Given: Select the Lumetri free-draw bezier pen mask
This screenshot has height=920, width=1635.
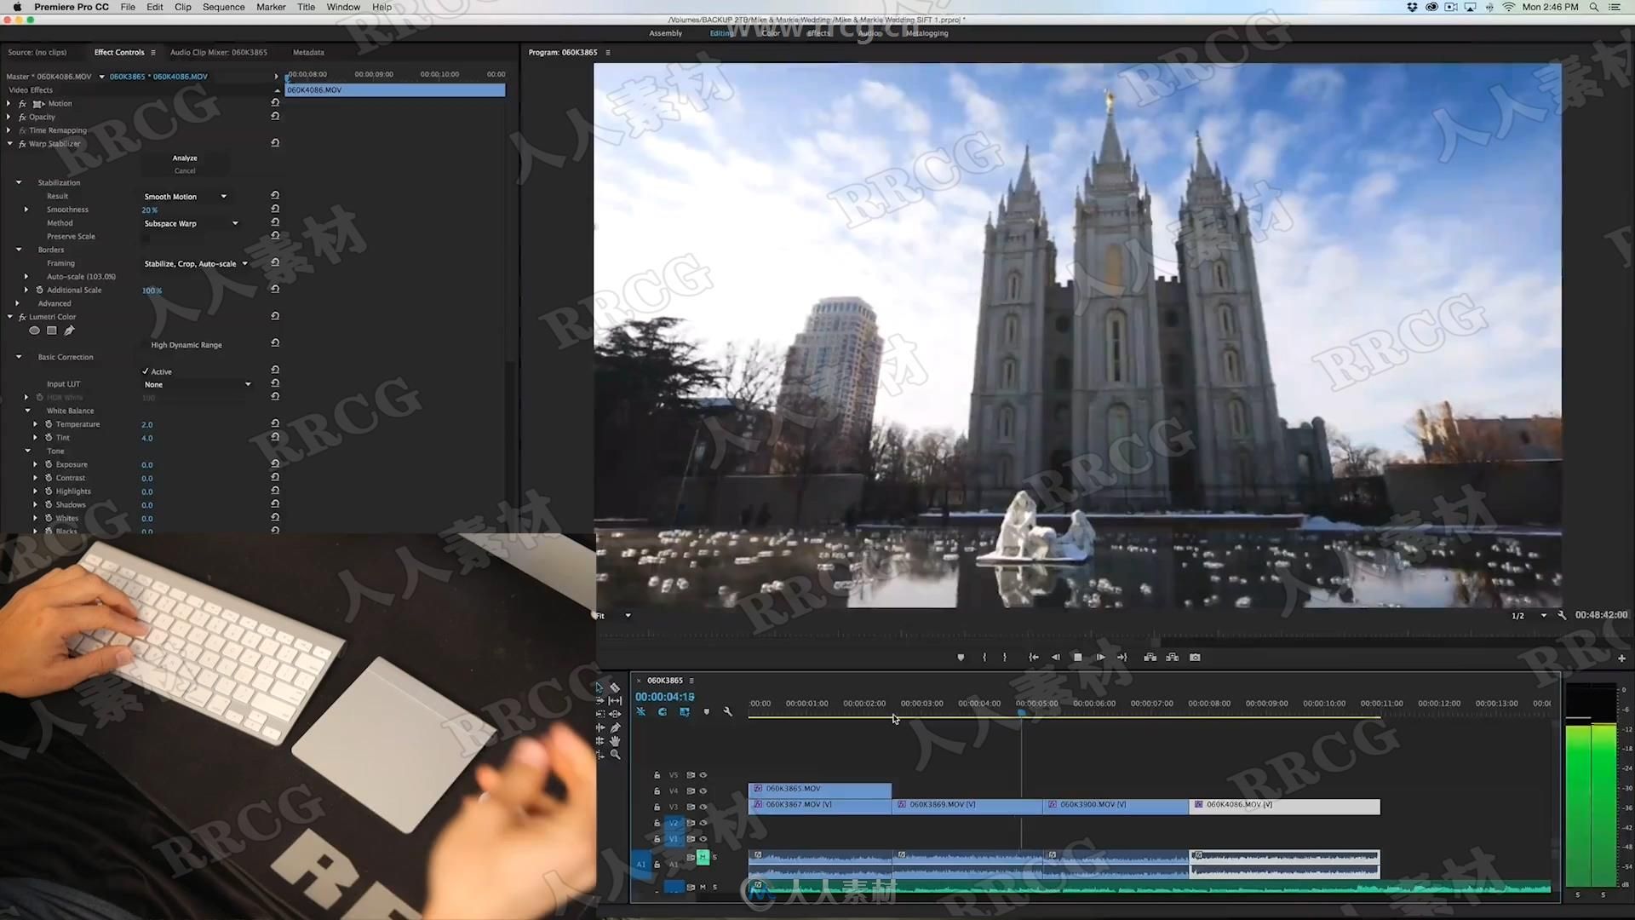Looking at the screenshot, I should click(x=69, y=331).
